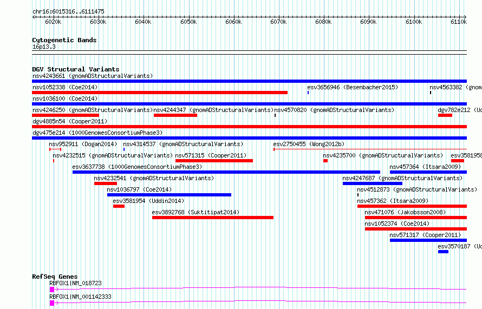Viewport: 482px width, 309px height.
Task: Select the nsv1052338 (Coe2014) red bar
Action: click(160, 93)
